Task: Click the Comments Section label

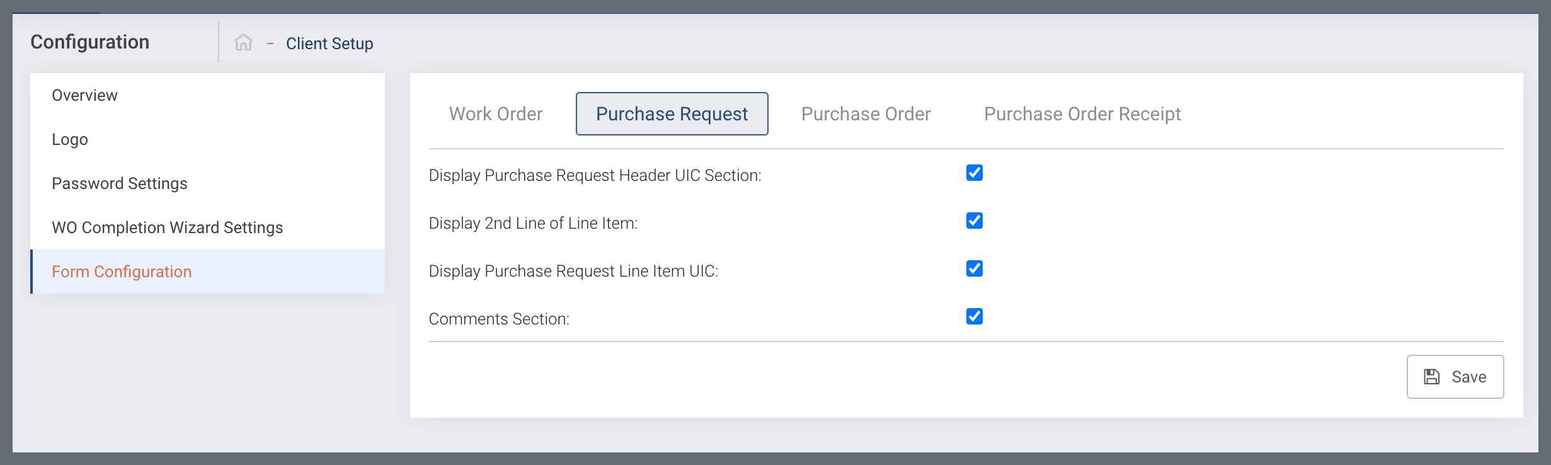Action: 499,319
